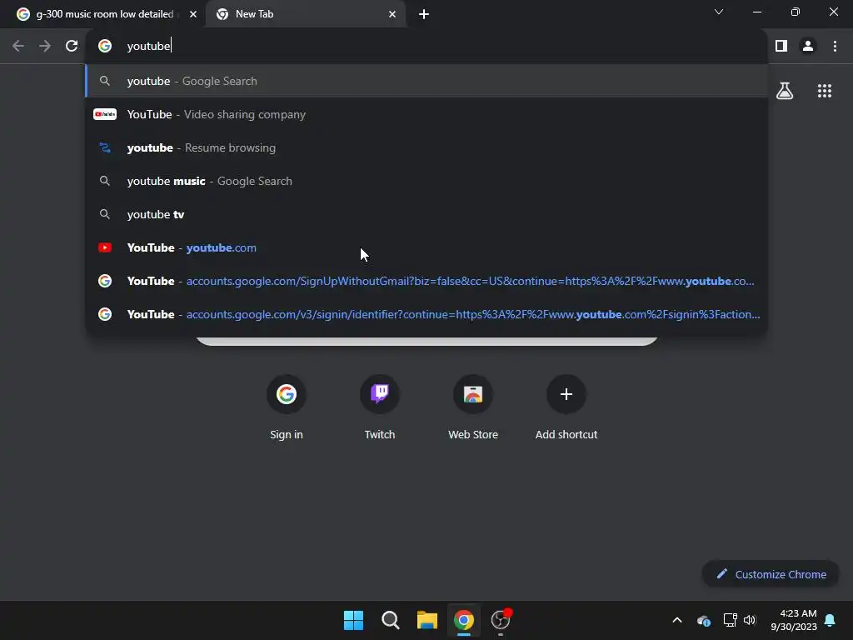The height and width of the screenshot is (640, 853).
Task: Show hidden system tray icons chevron
Action: [x=677, y=620]
